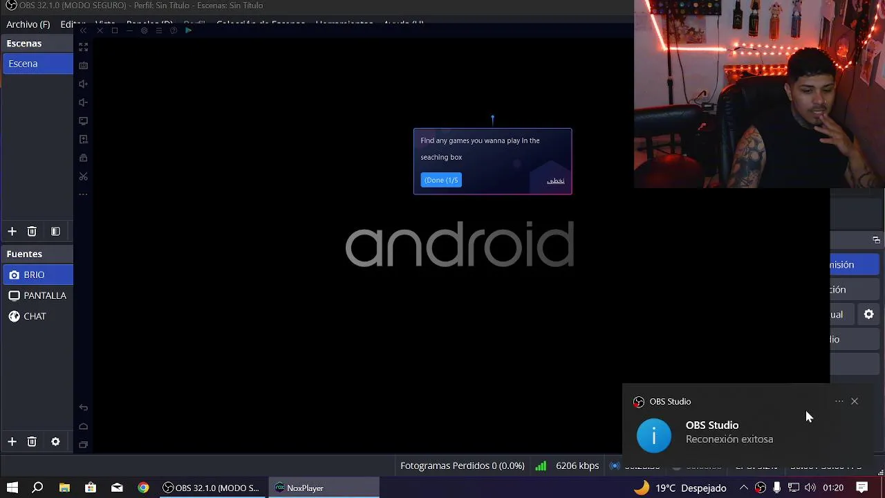Click microphone icon in system tray
The width and height of the screenshot is (885, 498).
click(777, 488)
